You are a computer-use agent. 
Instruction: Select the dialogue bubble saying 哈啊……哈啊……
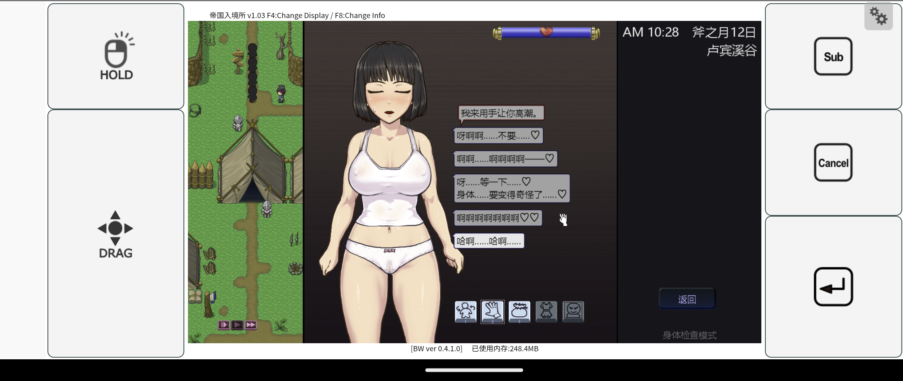[x=489, y=241]
